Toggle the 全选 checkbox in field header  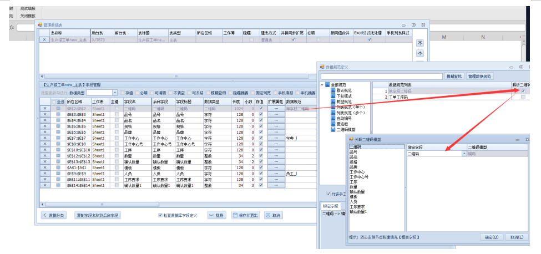click(54, 102)
